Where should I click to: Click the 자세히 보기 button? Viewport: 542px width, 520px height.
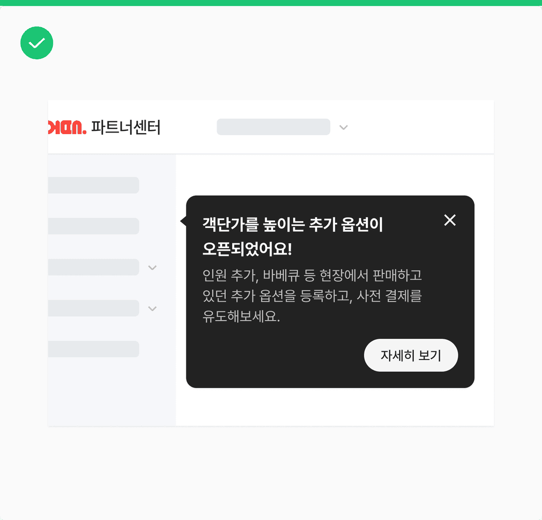tap(411, 355)
